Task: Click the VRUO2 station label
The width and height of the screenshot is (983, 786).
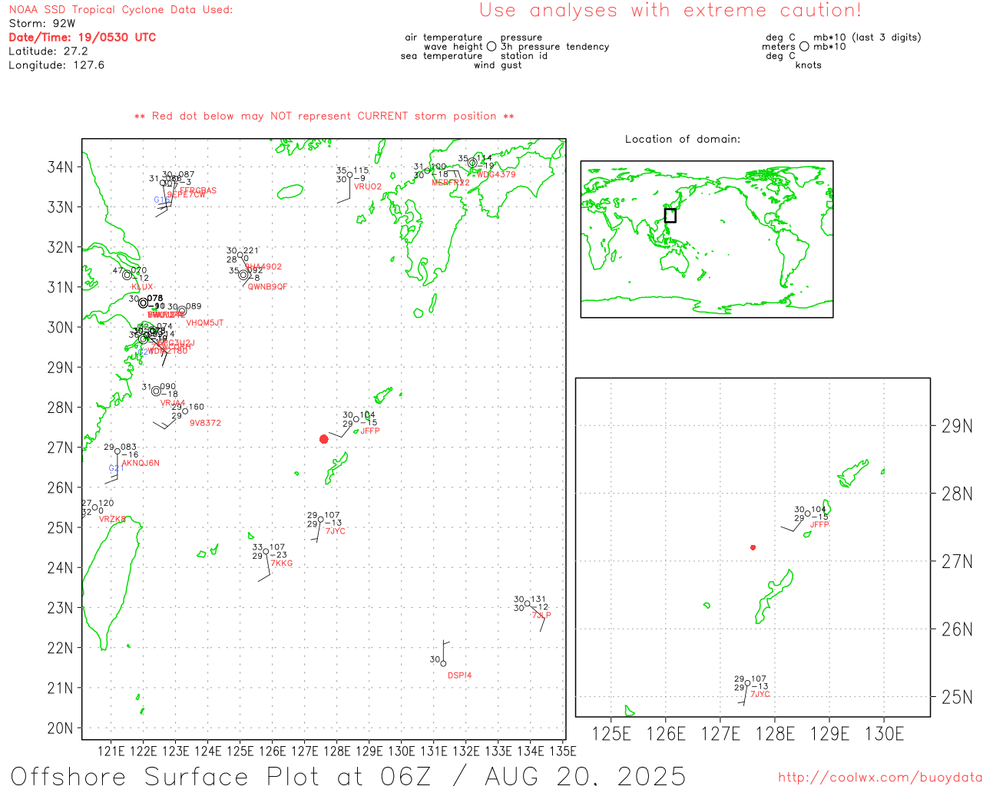Action: point(368,187)
